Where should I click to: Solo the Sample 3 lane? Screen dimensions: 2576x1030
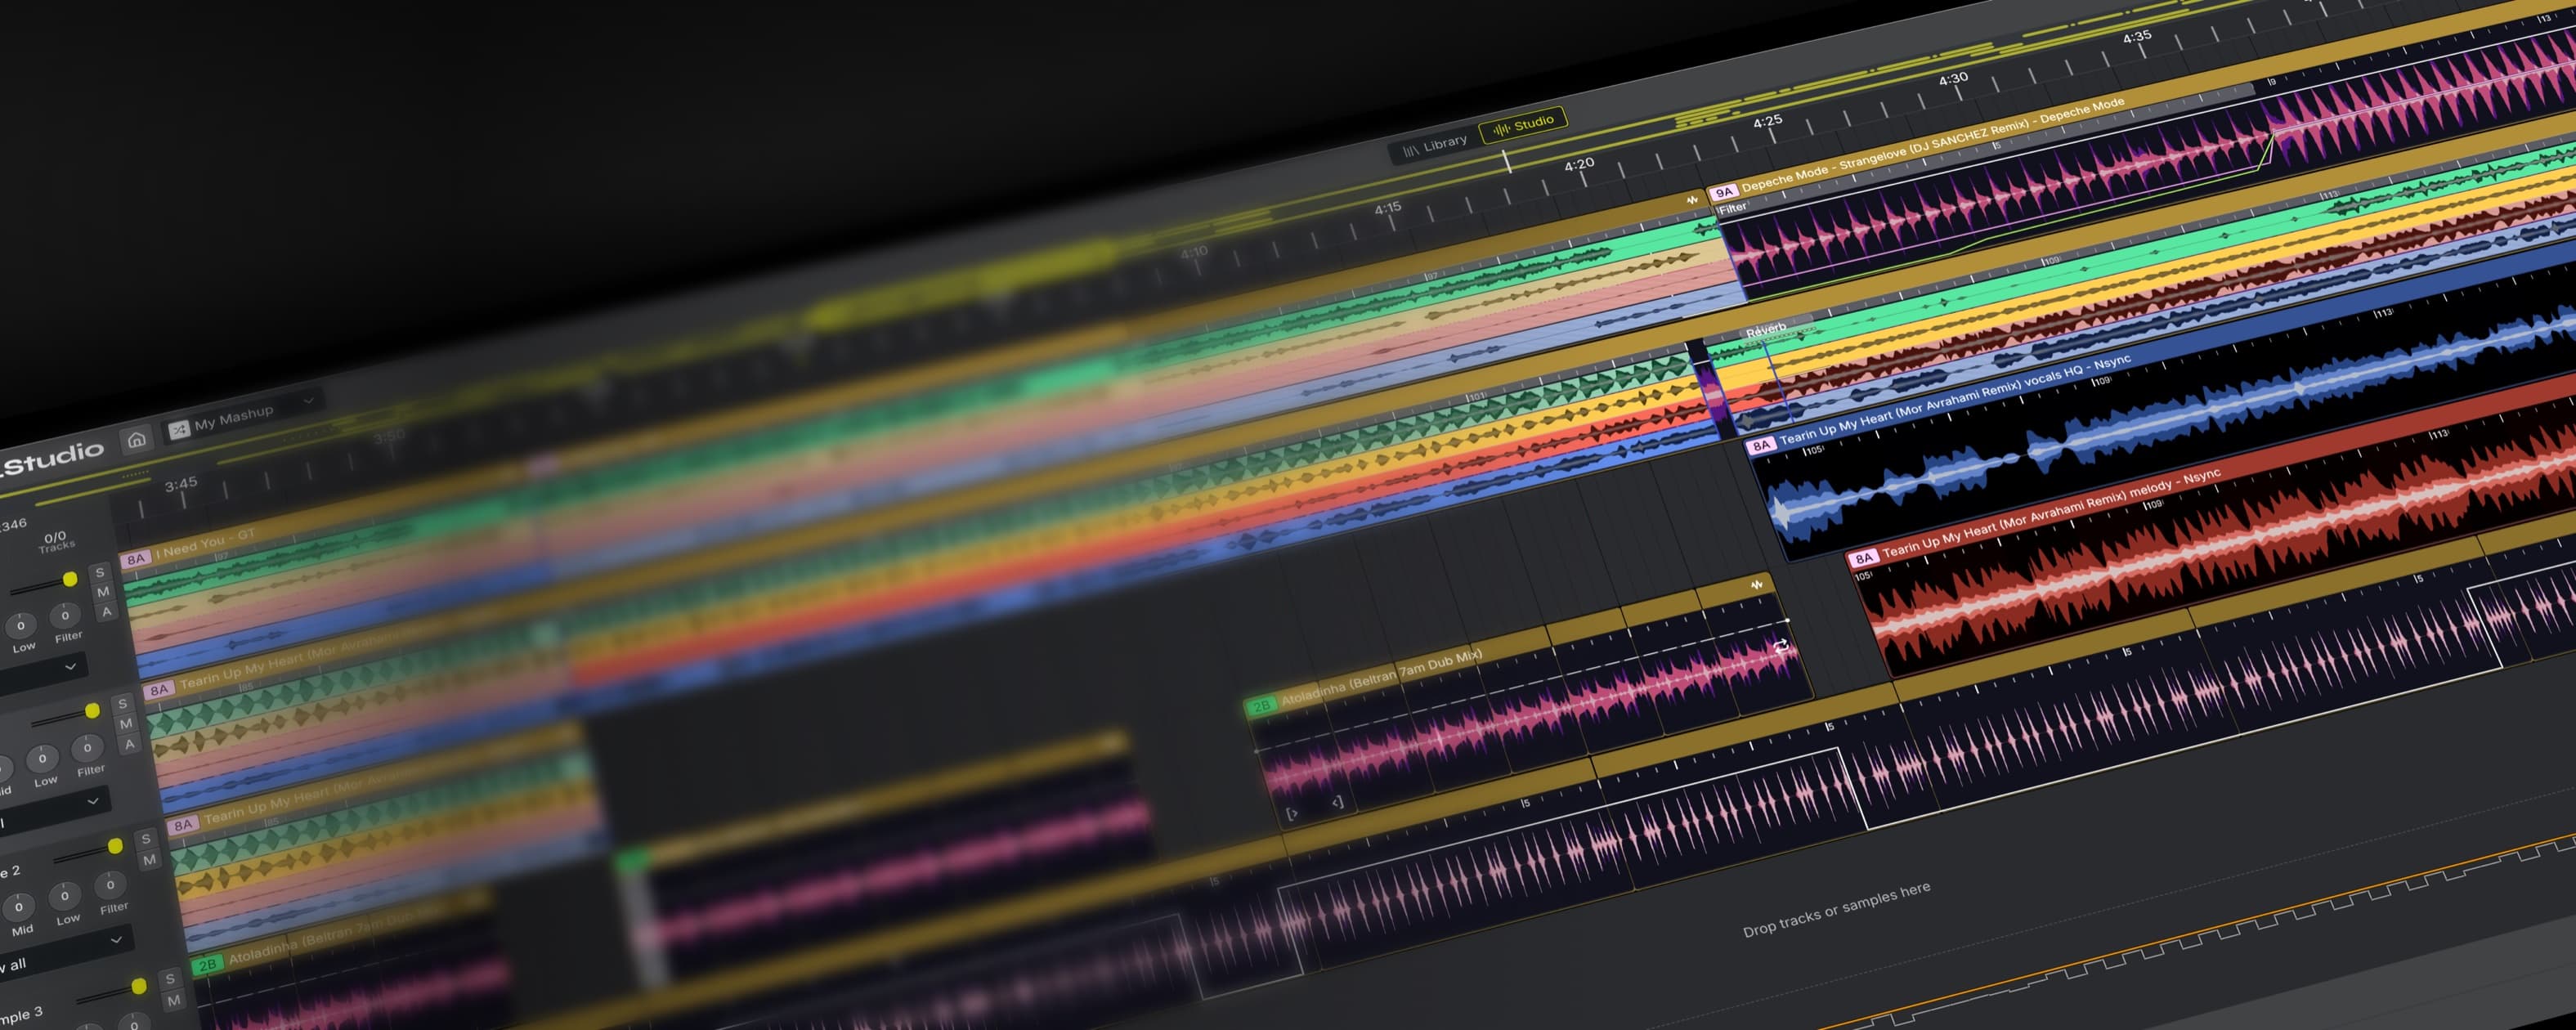pyautogui.click(x=170, y=980)
